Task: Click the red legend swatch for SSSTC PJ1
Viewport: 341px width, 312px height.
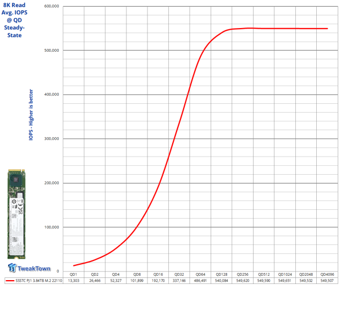Action: (10, 281)
